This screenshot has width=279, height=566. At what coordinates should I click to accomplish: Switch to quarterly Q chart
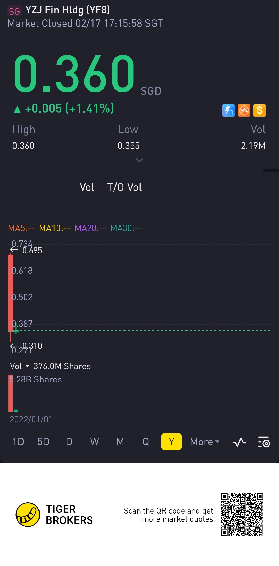[x=146, y=442]
